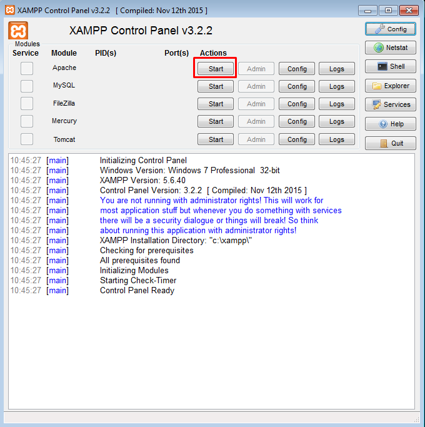The height and width of the screenshot is (427, 425).
Task: Open Tomcat Config button
Action: pos(297,139)
